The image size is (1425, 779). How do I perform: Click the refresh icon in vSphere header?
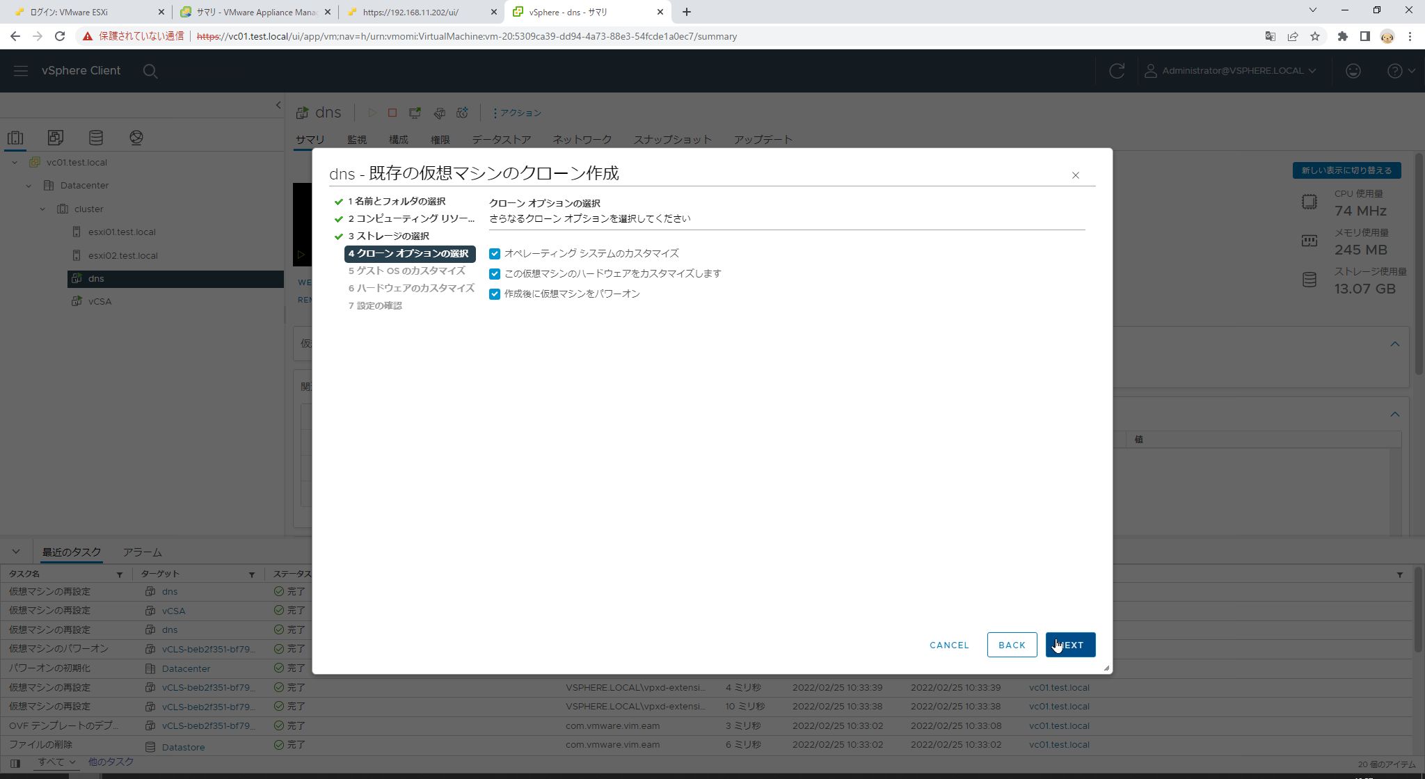[1117, 71]
